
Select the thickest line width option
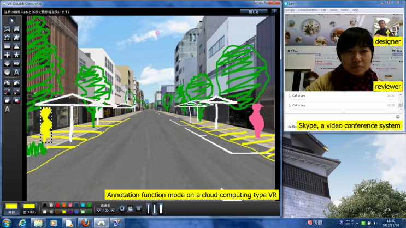click(161, 208)
